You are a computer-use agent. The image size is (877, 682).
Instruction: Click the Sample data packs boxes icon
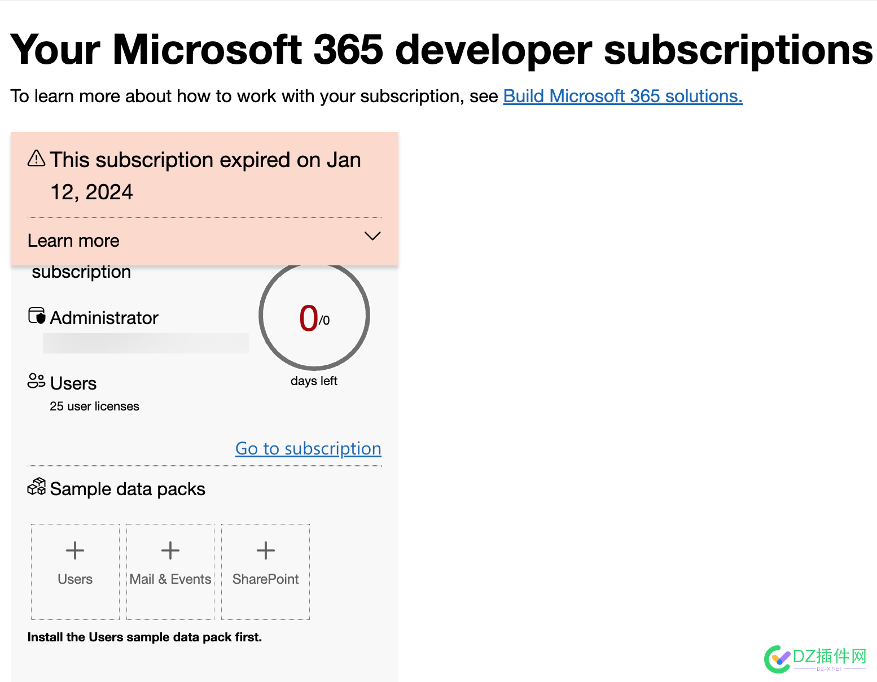37,487
